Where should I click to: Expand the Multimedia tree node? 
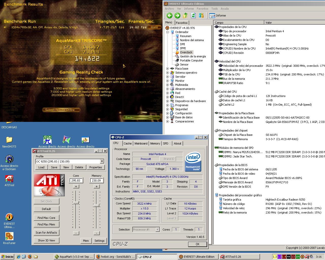pos(167,85)
